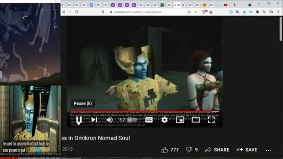Viewport: 283px width, 159px height.
Task: Seek on the red video progress bar
Action: pos(145,111)
